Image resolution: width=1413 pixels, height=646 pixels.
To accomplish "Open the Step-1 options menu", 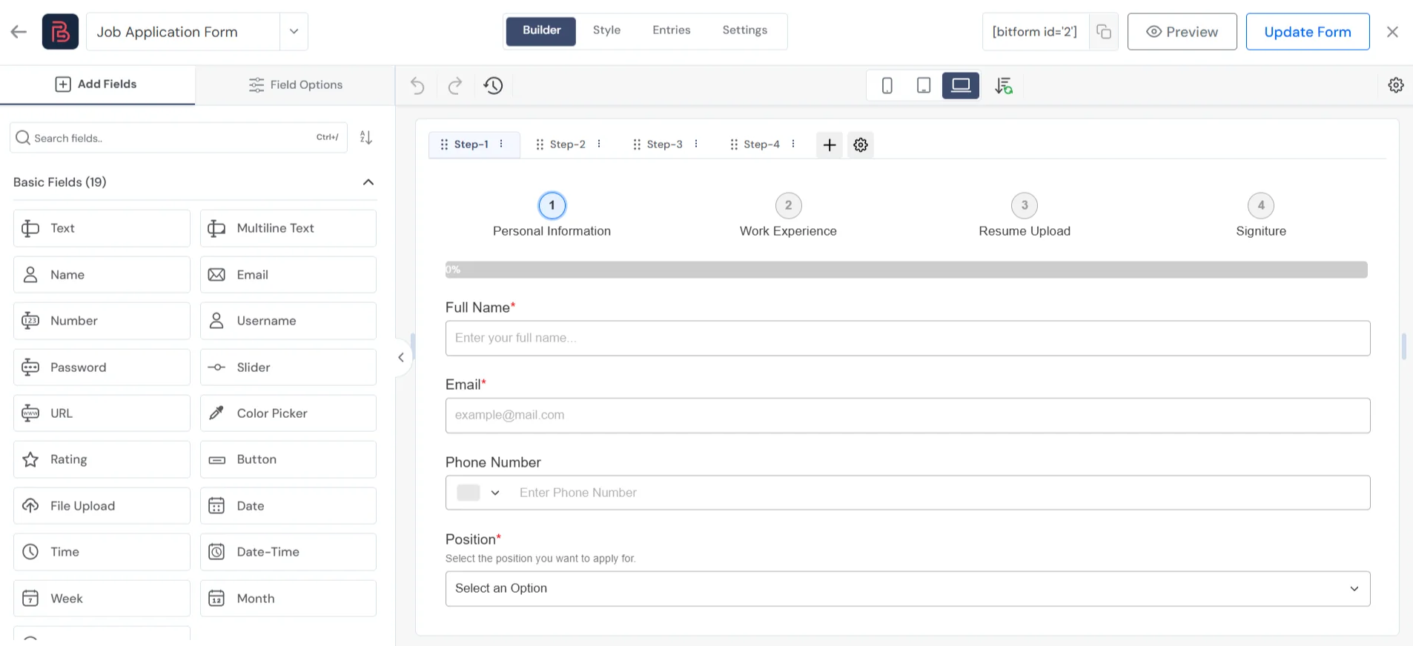I will (502, 144).
